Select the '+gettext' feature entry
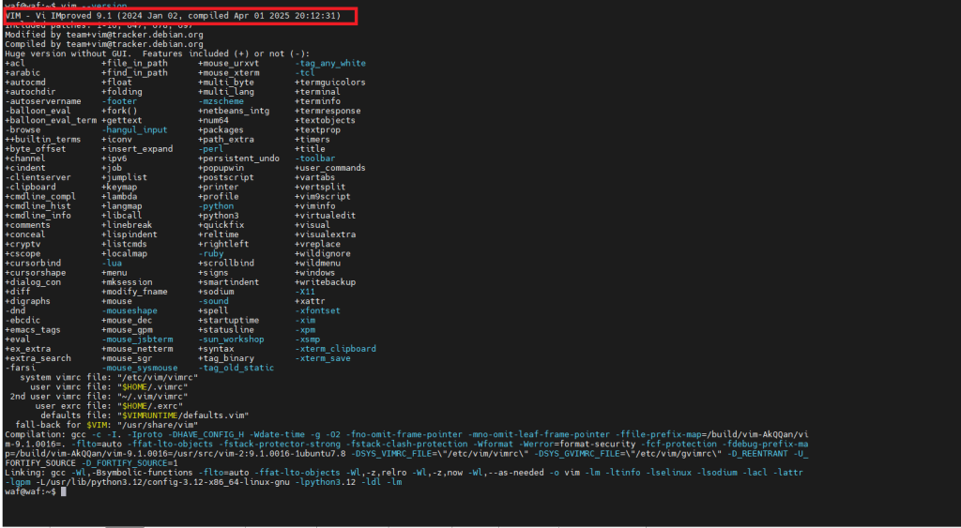Screen dimensions: 961x528 (122, 120)
